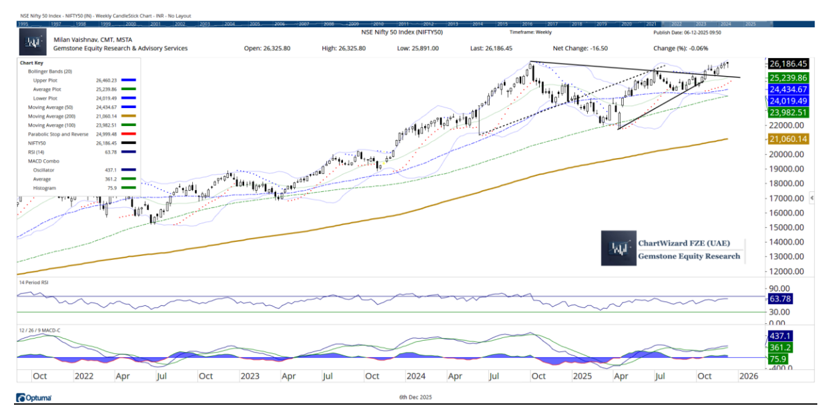
Task: Select Moving Average (50) in the Chart Key
Action: [x=49, y=107]
